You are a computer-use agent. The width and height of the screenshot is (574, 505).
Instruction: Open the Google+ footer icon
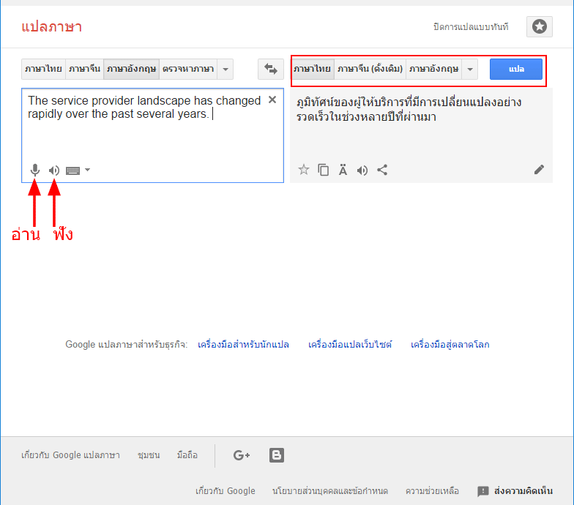[x=242, y=455]
